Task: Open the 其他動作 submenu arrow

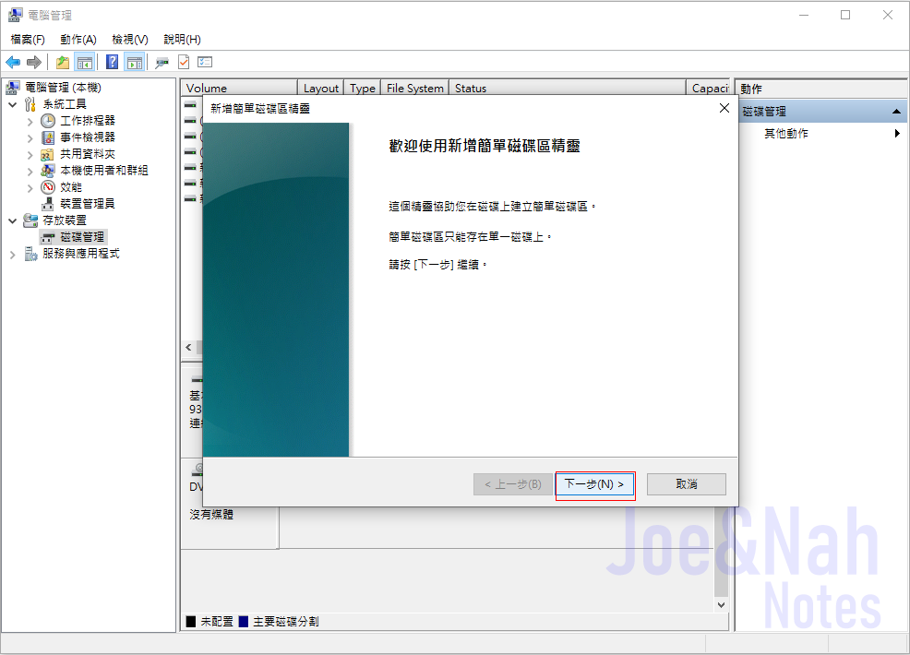Action: [x=896, y=132]
